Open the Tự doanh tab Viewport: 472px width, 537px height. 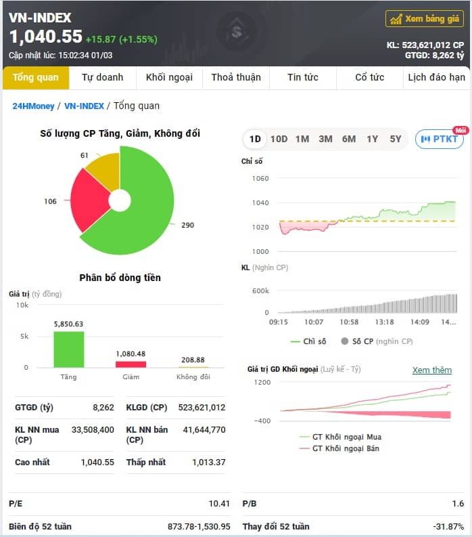(x=102, y=77)
